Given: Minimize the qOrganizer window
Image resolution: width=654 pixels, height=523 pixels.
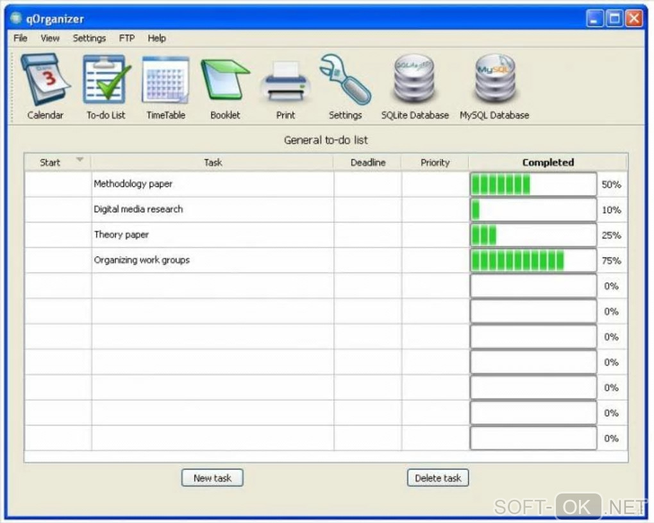Looking at the screenshot, I should (x=594, y=19).
